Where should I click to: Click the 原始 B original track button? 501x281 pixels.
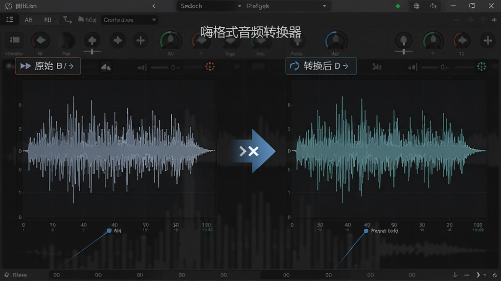click(48, 66)
